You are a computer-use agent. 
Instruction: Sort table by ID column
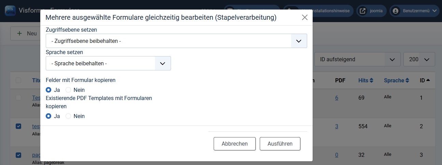pyautogui.click(x=425, y=81)
